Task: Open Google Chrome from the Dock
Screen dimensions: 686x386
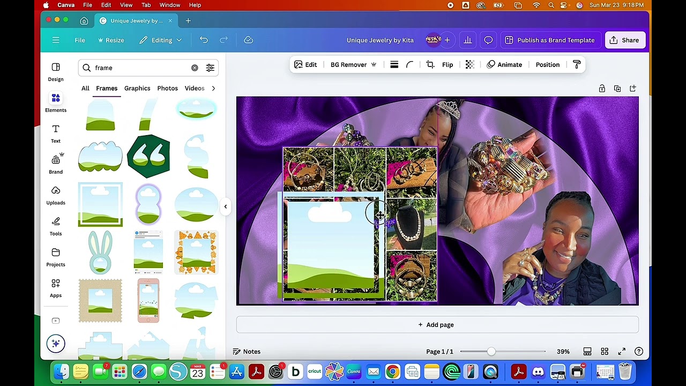Action: pos(393,372)
